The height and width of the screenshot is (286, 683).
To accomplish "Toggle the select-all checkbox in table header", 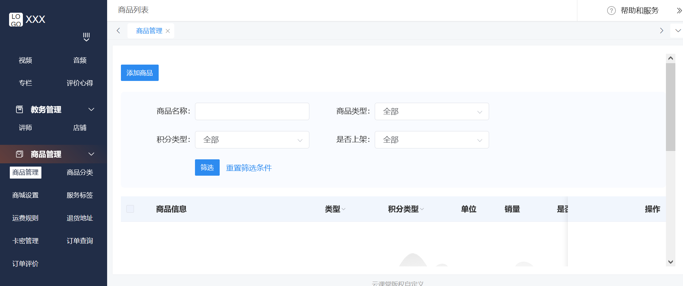I will click(130, 209).
